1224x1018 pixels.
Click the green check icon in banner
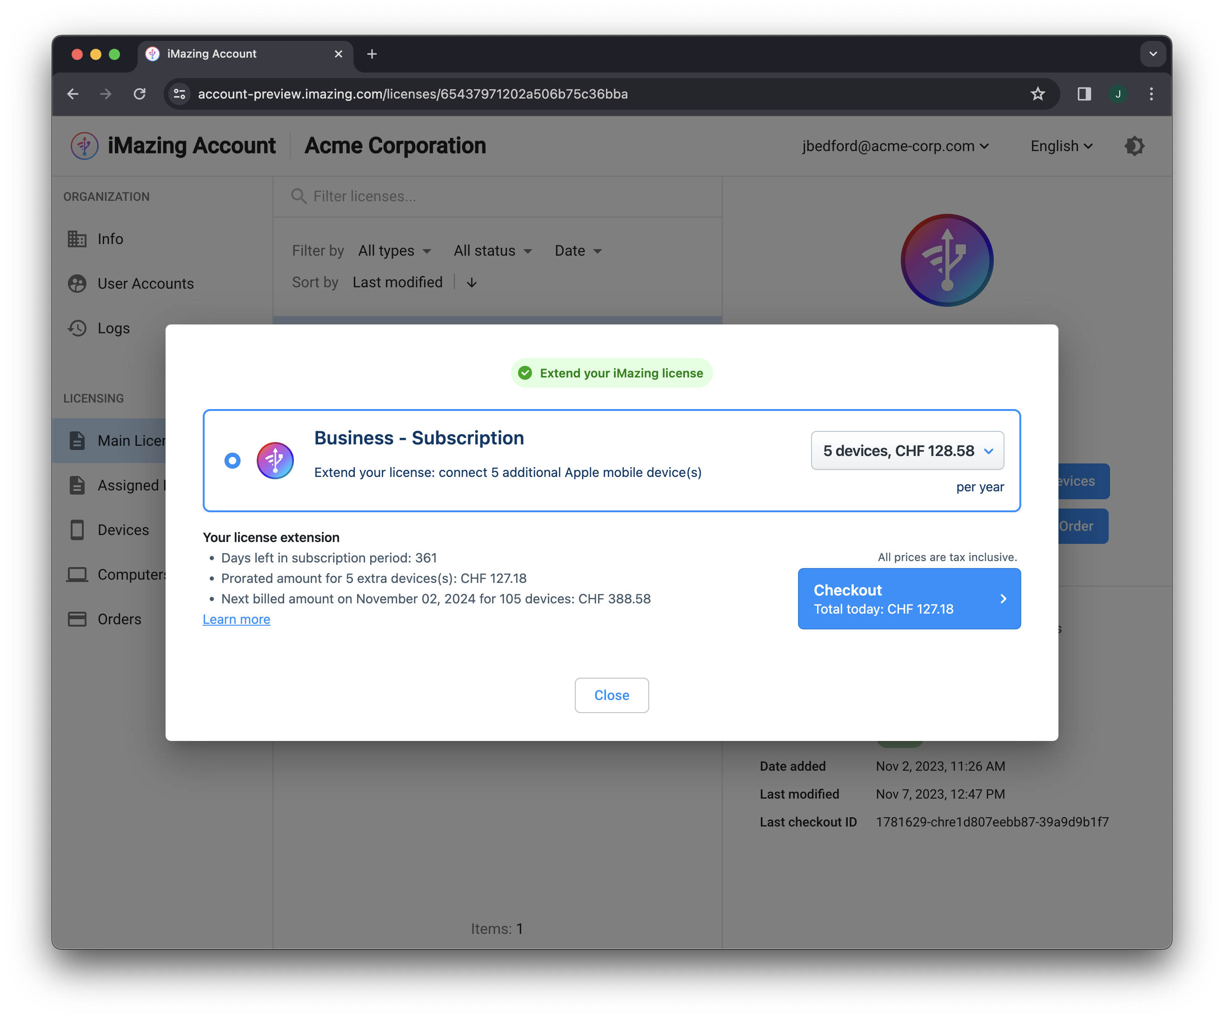pos(525,373)
